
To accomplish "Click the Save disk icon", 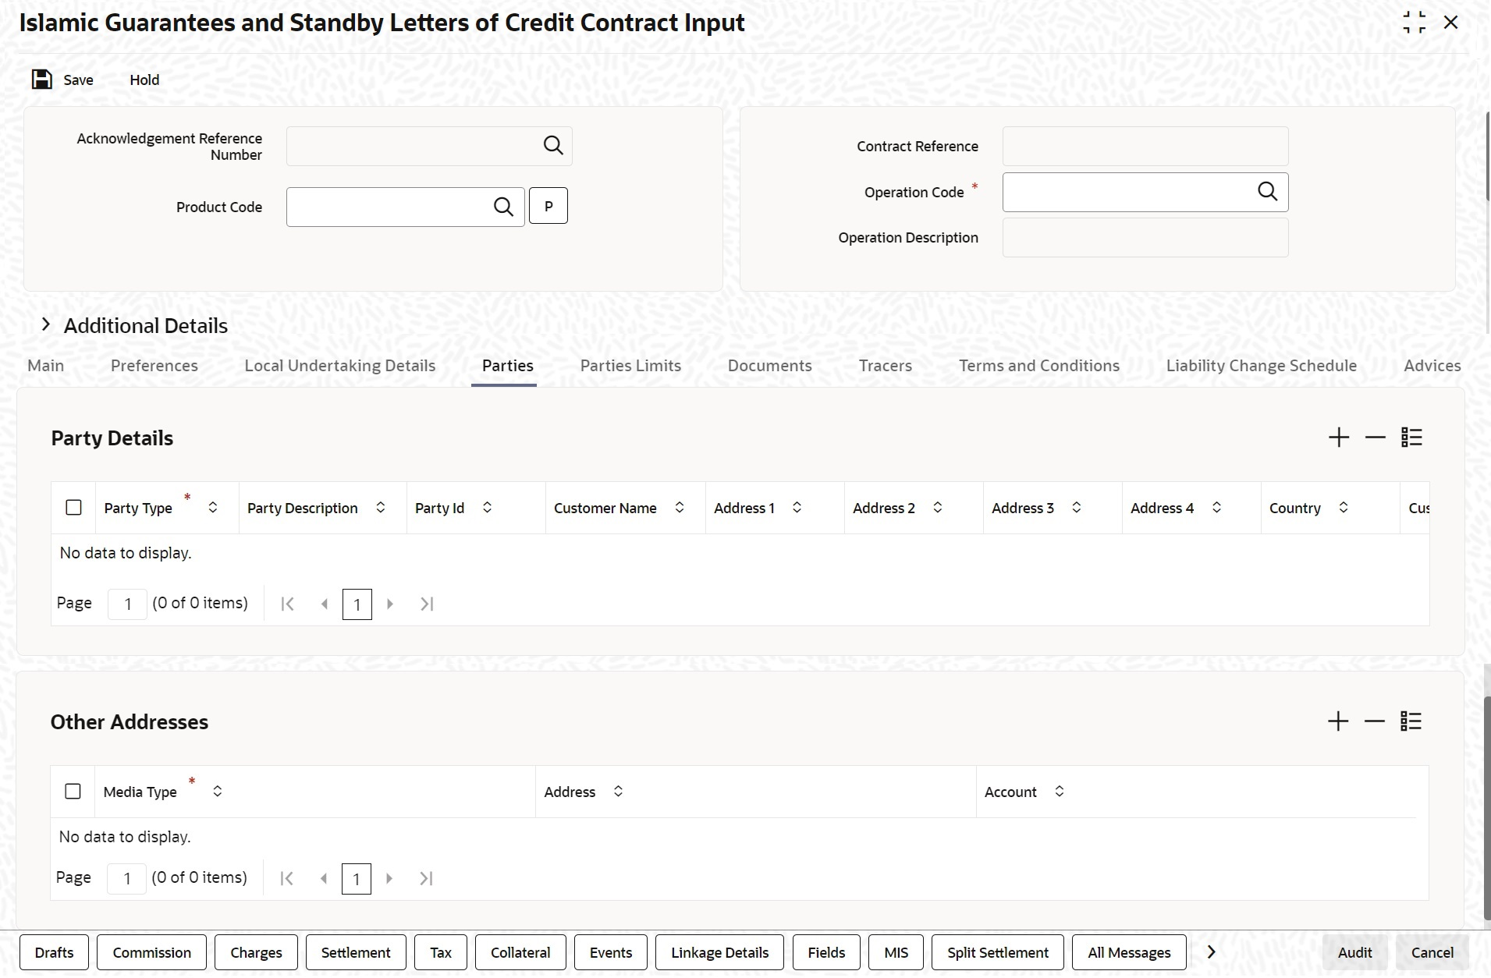I will pyautogui.click(x=41, y=80).
